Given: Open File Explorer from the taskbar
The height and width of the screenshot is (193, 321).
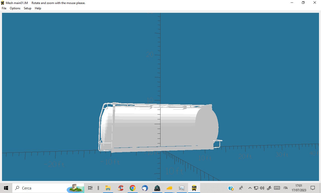Looking at the screenshot, I should tap(108, 188).
